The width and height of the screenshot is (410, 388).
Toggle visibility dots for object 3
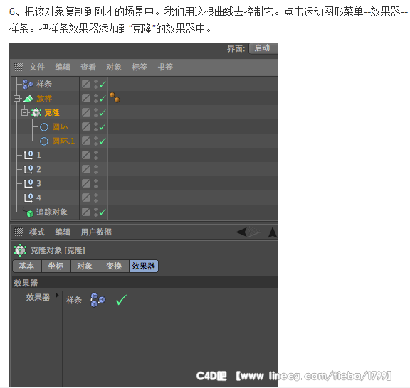pos(95,183)
